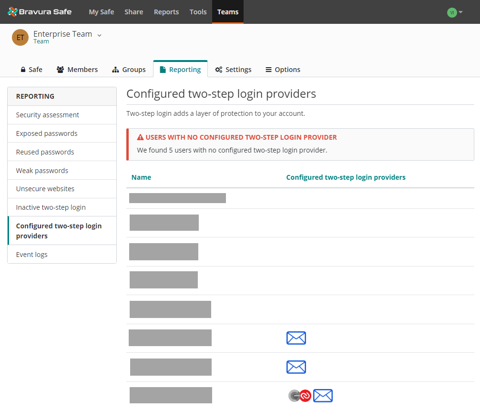Viewport: 480px width, 410px height.
Task: Switch to the Groups tab
Action: click(x=129, y=70)
